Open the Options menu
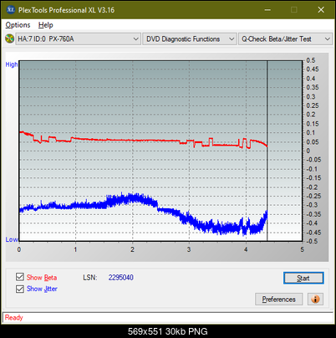Image resolution: width=336 pixels, height=338 pixels. point(18,25)
